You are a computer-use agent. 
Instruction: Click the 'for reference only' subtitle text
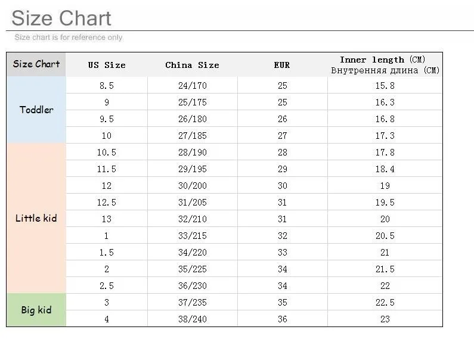click(x=91, y=38)
